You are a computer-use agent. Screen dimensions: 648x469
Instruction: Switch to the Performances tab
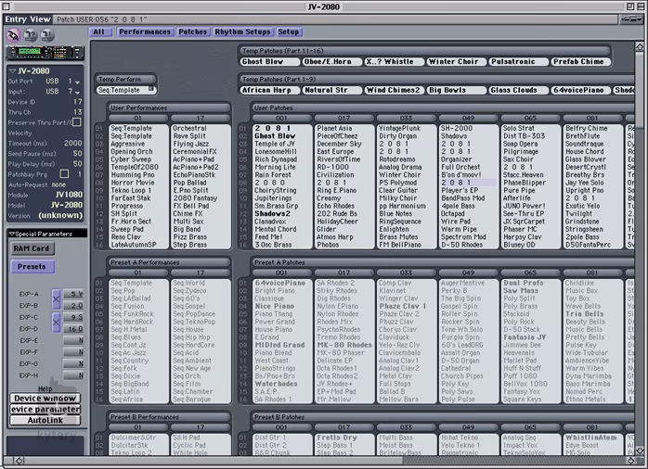coord(145,32)
